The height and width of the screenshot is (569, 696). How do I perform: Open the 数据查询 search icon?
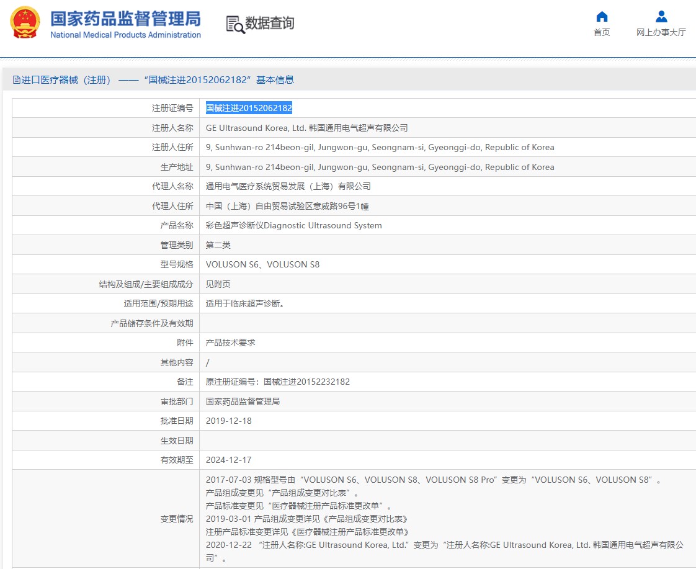point(235,24)
